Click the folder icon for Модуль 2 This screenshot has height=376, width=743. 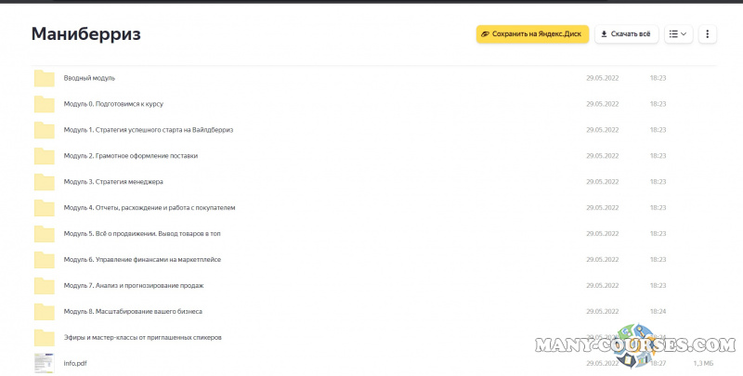(x=44, y=156)
